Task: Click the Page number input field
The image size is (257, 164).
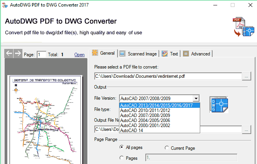Action: [41, 55]
